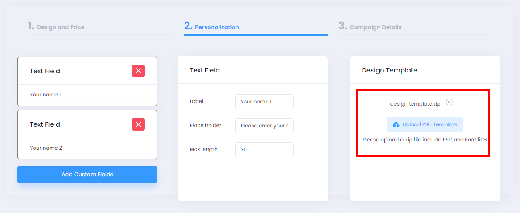Delete the 'Your name 2' text field
This screenshot has height=213, width=520.
click(x=138, y=124)
